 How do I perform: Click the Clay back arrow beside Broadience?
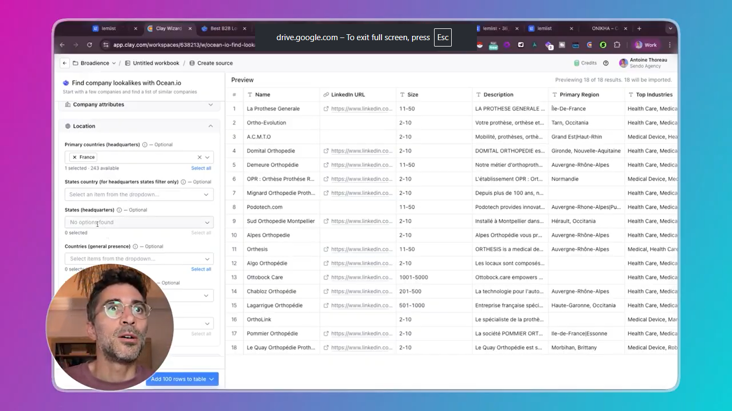point(65,63)
